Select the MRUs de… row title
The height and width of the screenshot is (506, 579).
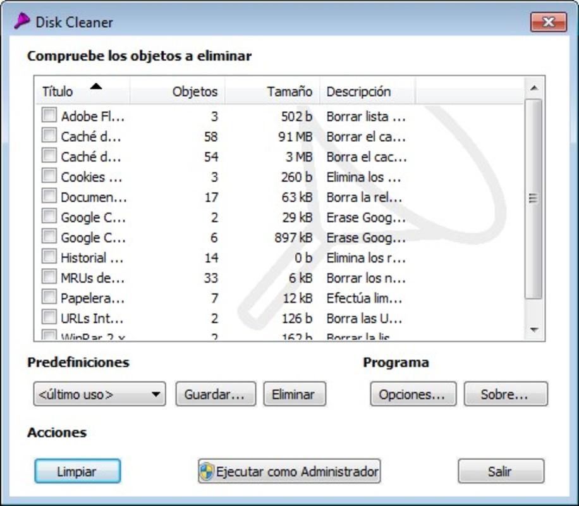tap(93, 278)
